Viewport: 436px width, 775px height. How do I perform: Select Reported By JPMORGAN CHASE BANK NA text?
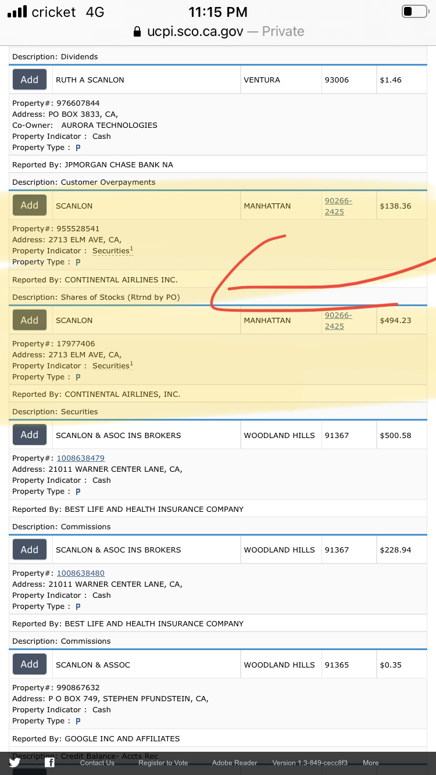pos(93,165)
